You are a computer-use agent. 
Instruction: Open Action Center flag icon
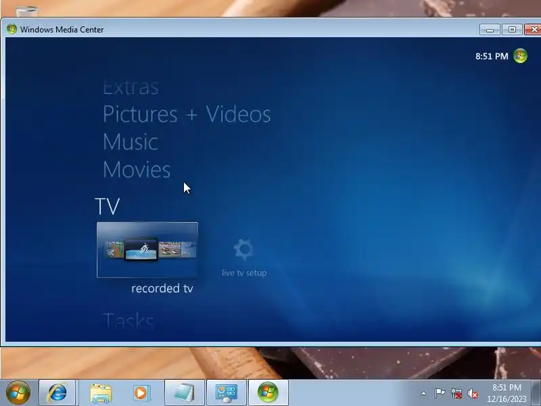pyautogui.click(x=440, y=393)
